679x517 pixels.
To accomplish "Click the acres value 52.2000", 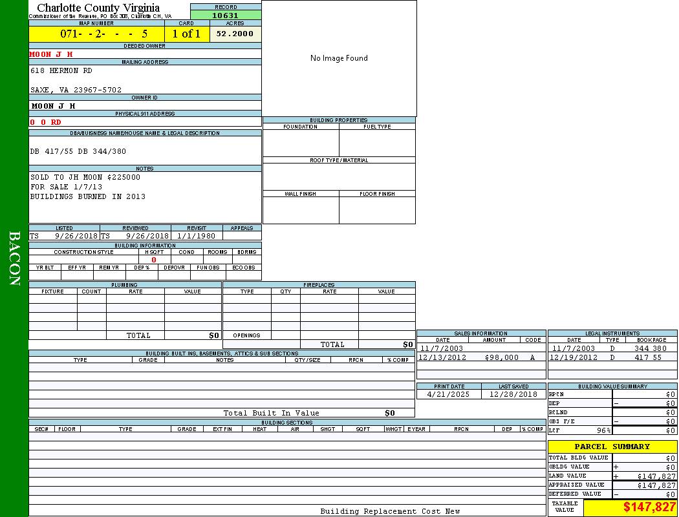I will coord(235,34).
